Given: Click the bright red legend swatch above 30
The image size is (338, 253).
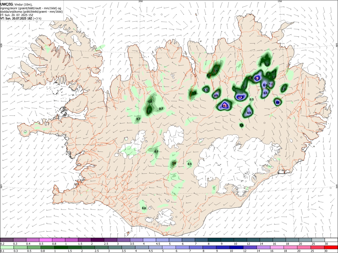Looking at the screenshot, I should [331, 247].
